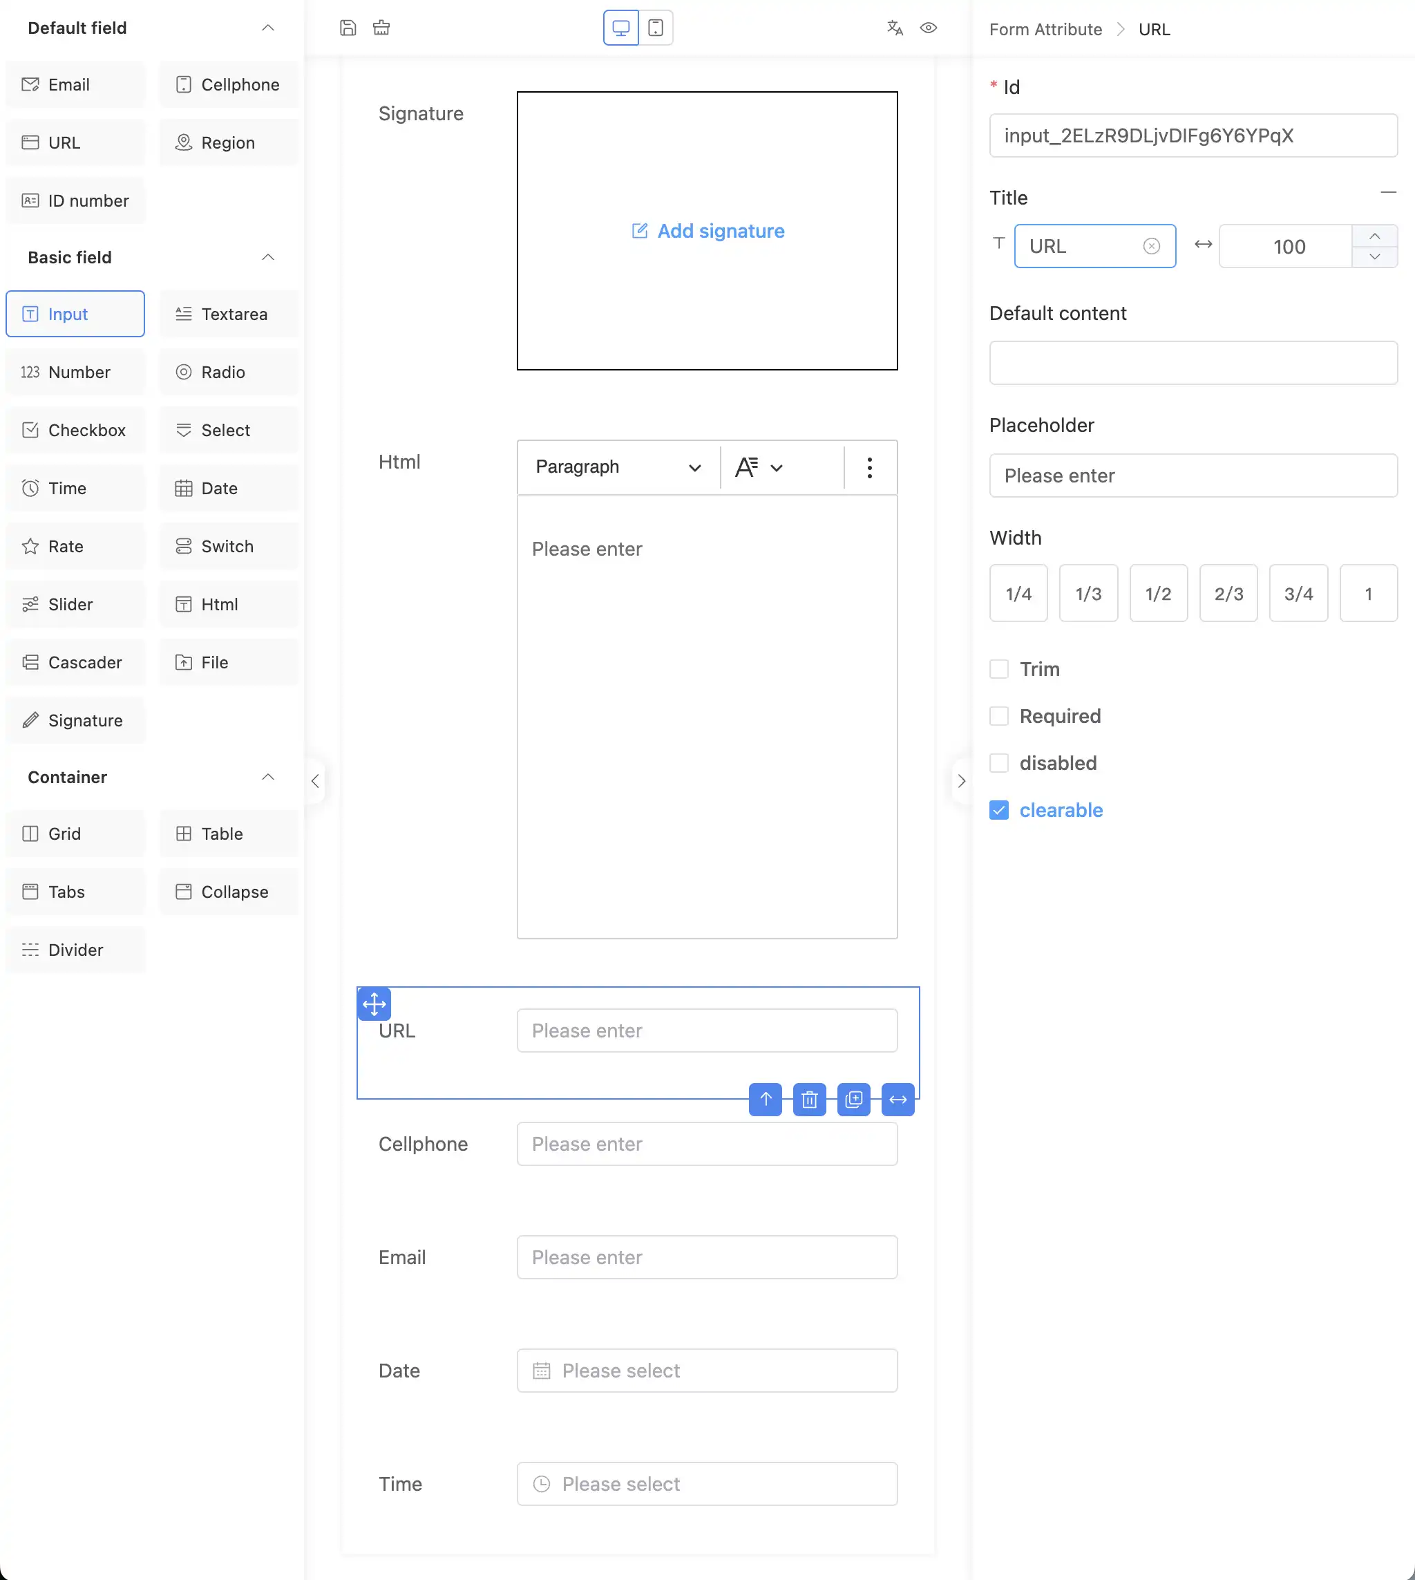Click the copy icon on URL form field
The width and height of the screenshot is (1415, 1580).
point(854,1099)
